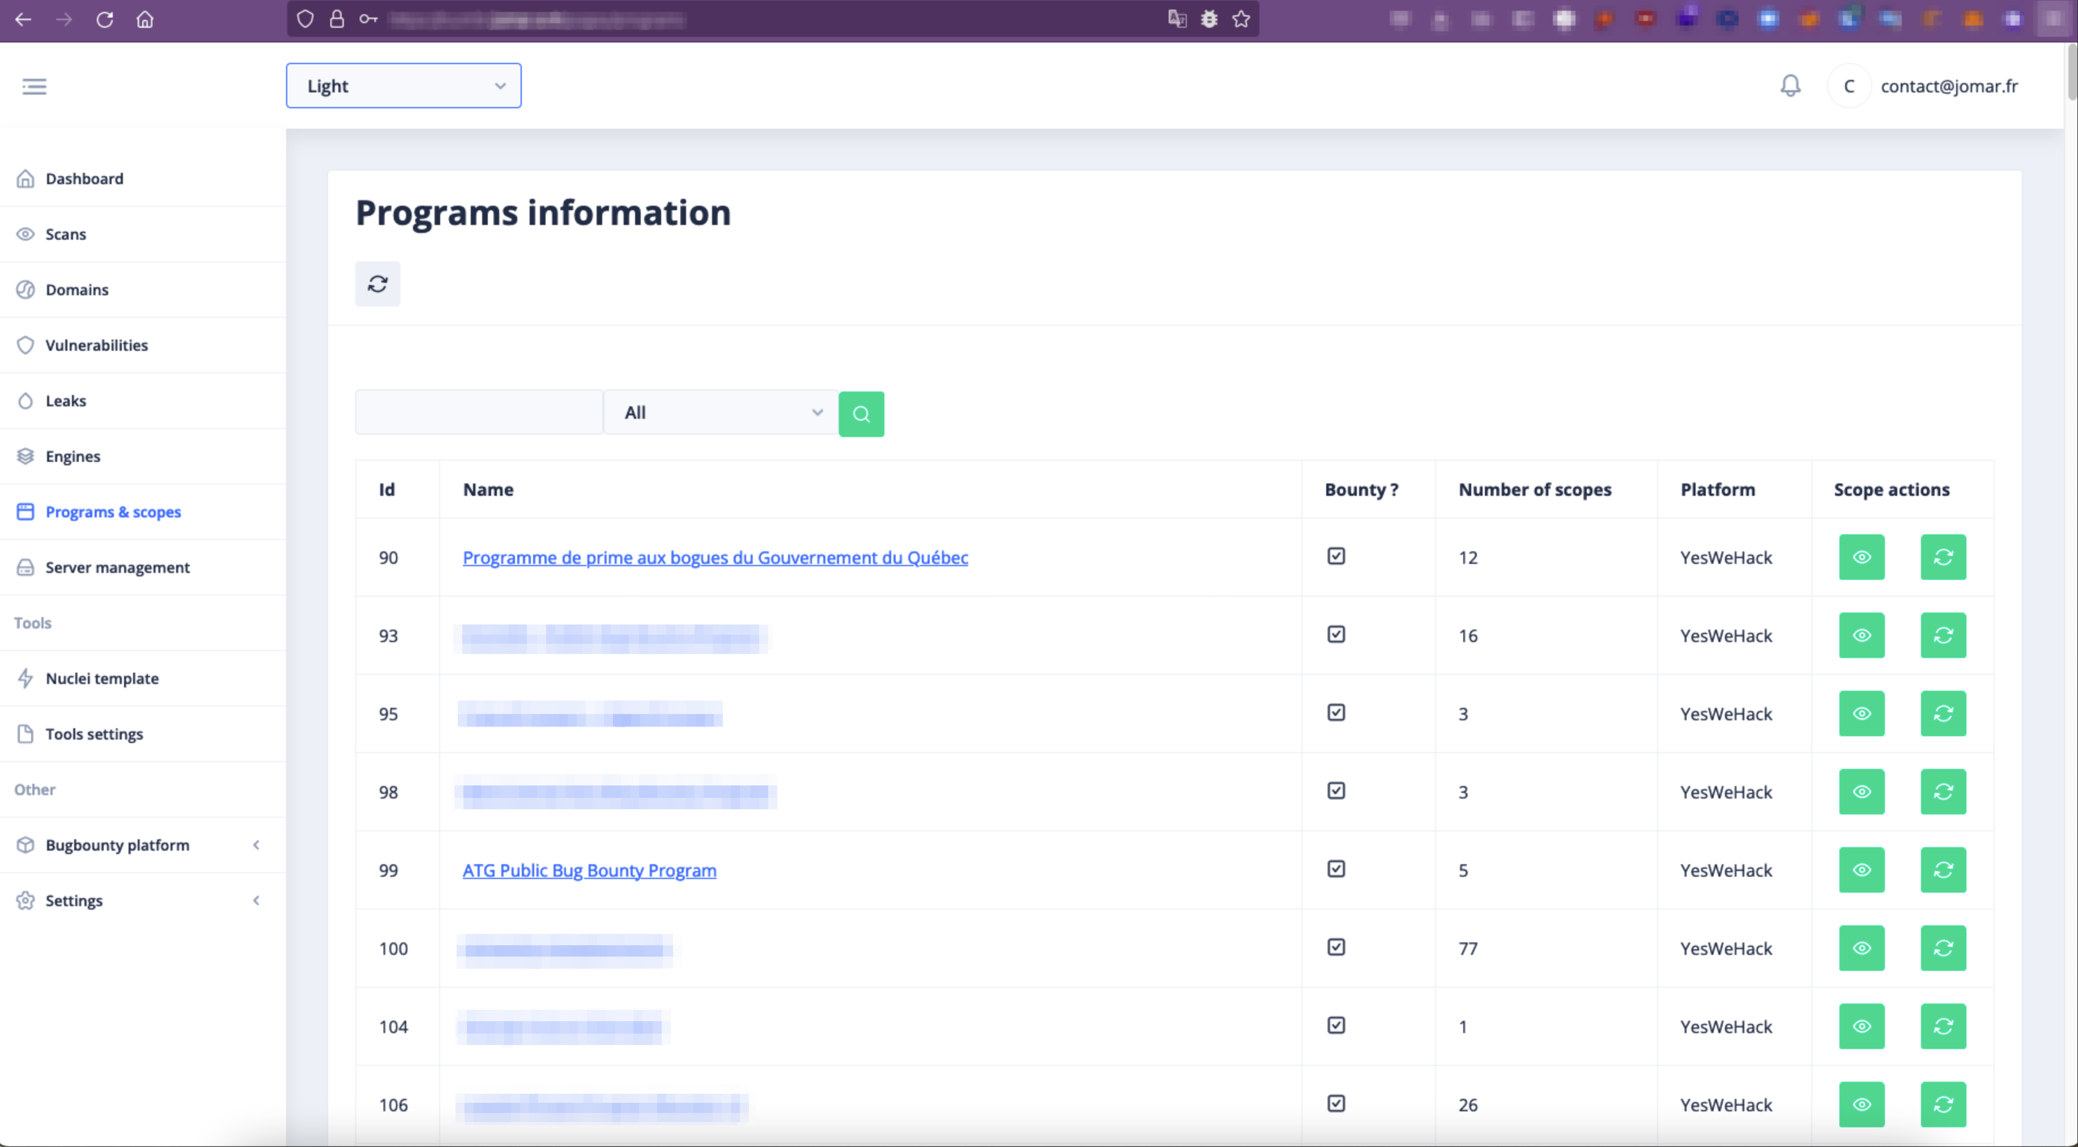Viewport: 2078px width, 1147px height.
Task: Open the All platform filter dropdown
Action: click(x=721, y=413)
